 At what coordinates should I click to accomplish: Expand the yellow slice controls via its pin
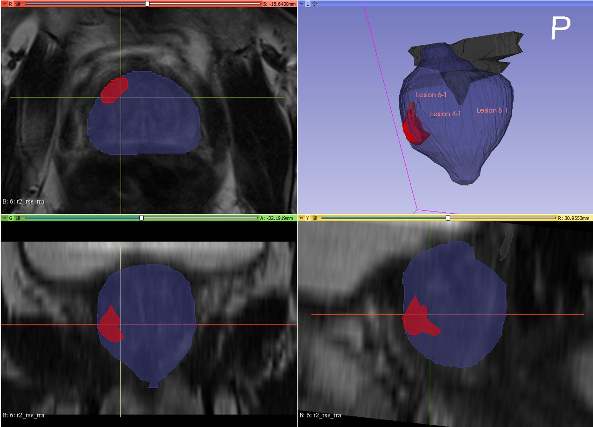tap(302, 218)
